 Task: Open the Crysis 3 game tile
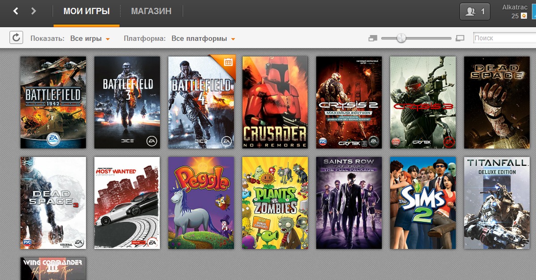point(423,102)
